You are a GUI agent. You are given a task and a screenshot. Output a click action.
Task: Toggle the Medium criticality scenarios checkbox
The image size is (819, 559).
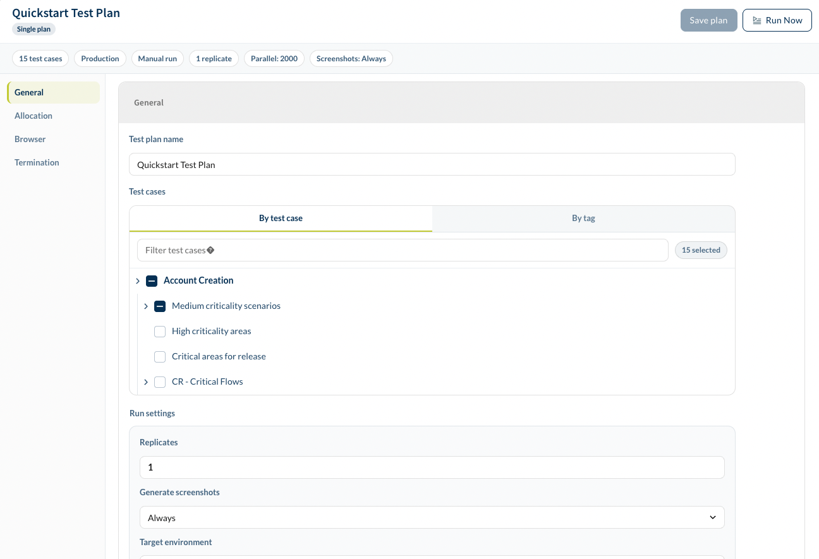tap(160, 306)
